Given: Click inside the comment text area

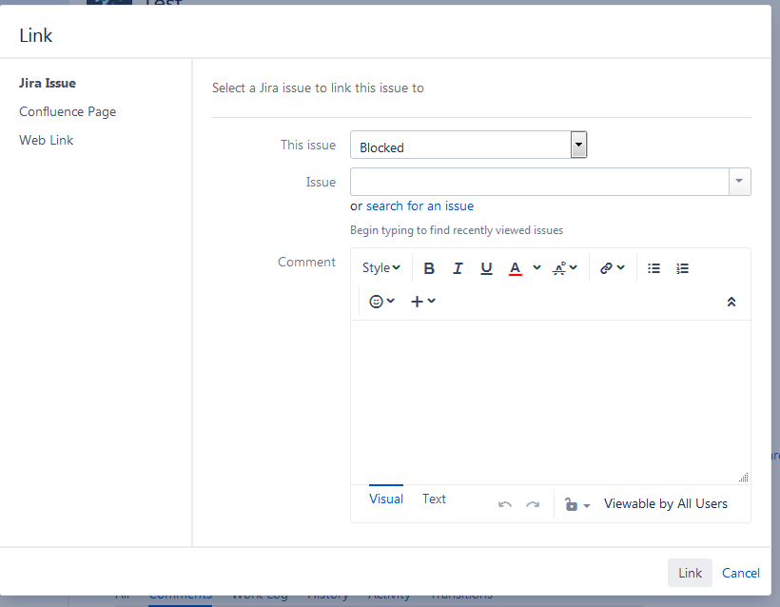Looking at the screenshot, I should coord(550,402).
